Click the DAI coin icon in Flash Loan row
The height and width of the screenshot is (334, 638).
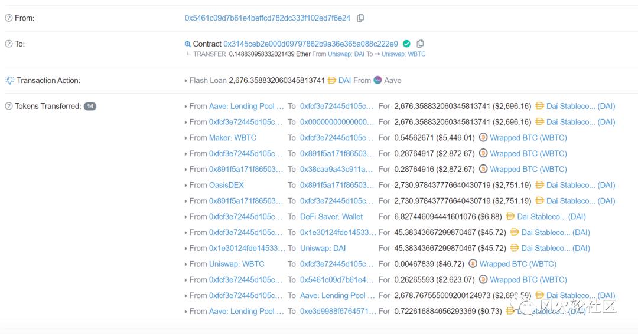[331, 81]
